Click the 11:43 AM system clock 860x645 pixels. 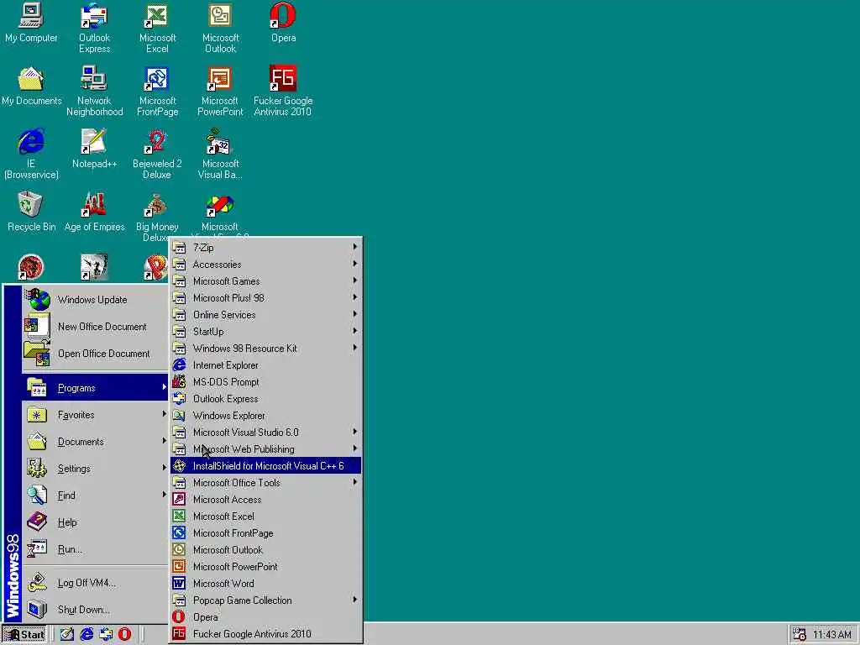(x=832, y=635)
